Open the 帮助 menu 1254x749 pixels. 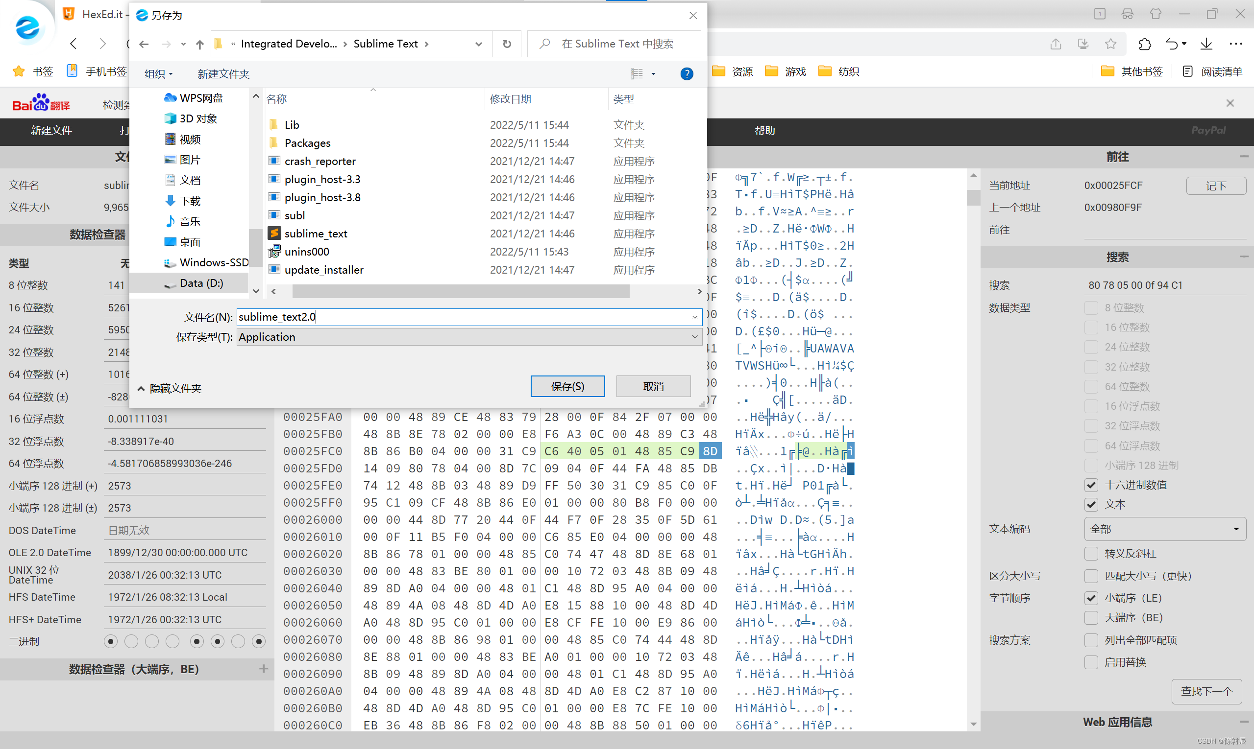tap(764, 130)
